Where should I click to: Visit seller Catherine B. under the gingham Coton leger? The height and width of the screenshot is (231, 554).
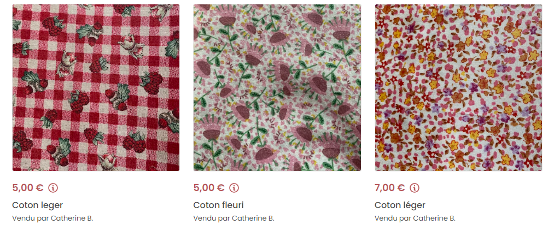[72, 218]
